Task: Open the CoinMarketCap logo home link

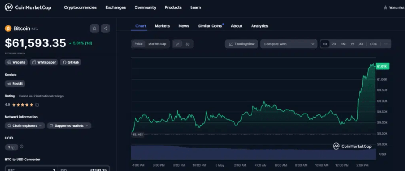Action: [28, 7]
